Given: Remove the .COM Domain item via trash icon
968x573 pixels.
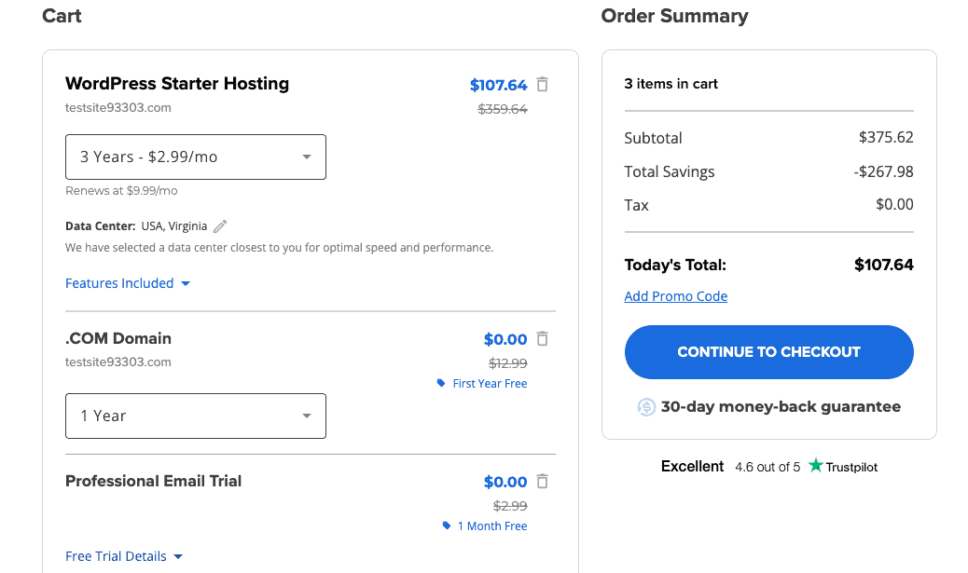Looking at the screenshot, I should (x=543, y=339).
